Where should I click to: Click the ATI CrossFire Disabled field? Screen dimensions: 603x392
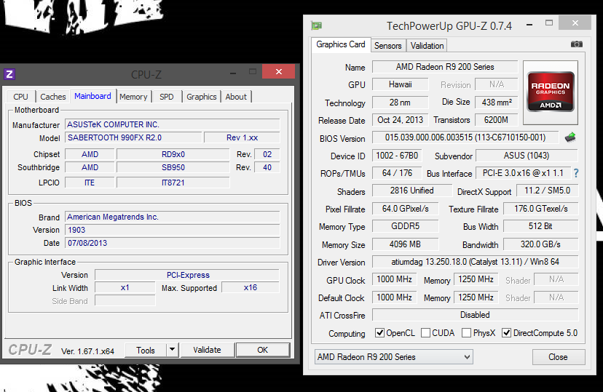pos(475,315)
